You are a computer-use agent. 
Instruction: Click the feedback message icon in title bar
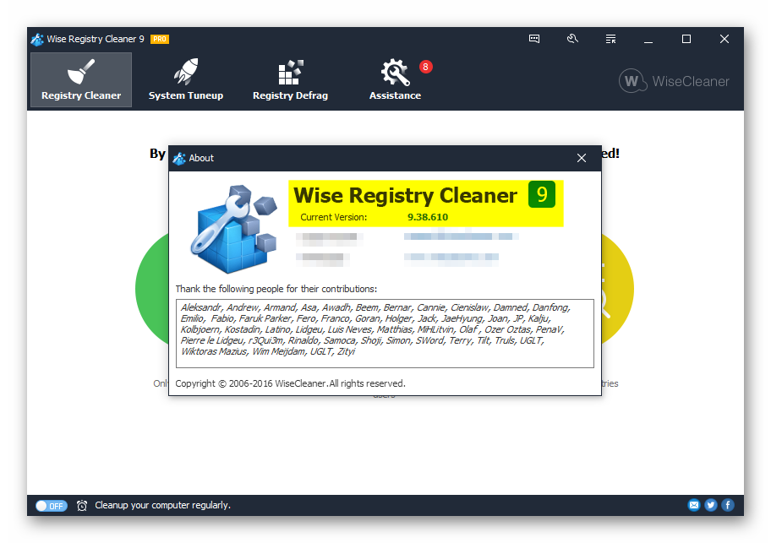click(x=534, y=39)
